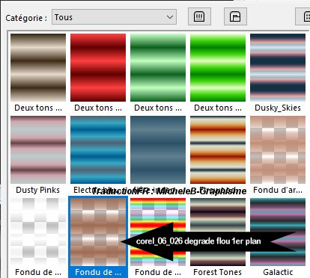This screenshot has width=310, height=278.
Task: Select the red Deux tons gradient
Action: 98,67
